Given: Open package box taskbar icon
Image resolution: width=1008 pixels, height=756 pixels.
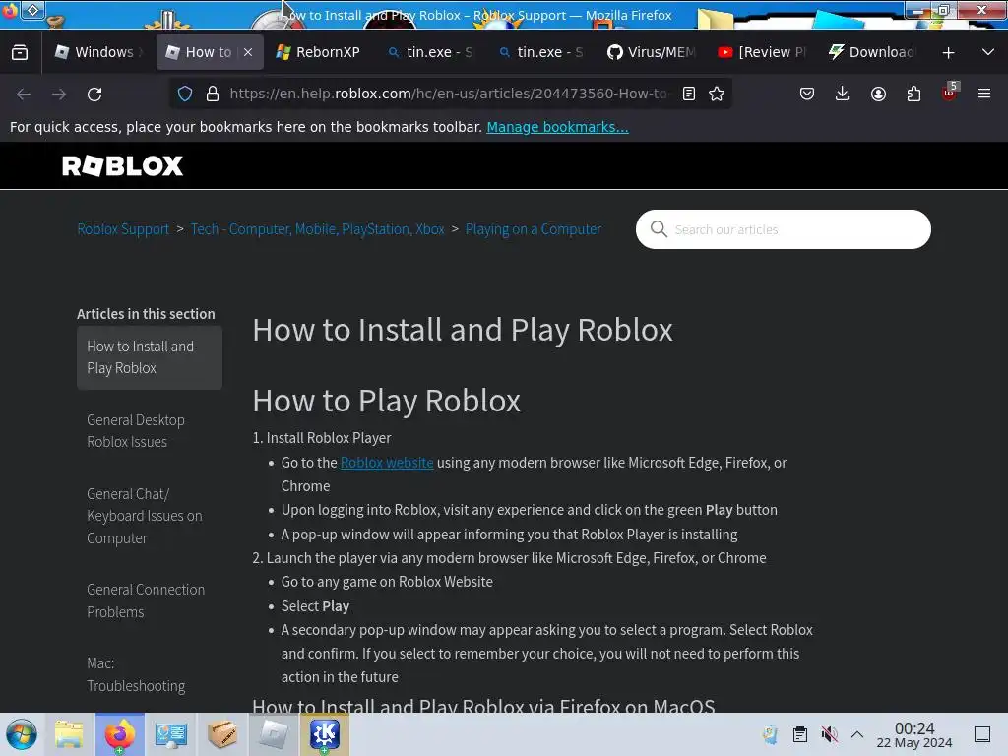Looking at the screenshot, I should pyautogui.click(x=222, y=734).
